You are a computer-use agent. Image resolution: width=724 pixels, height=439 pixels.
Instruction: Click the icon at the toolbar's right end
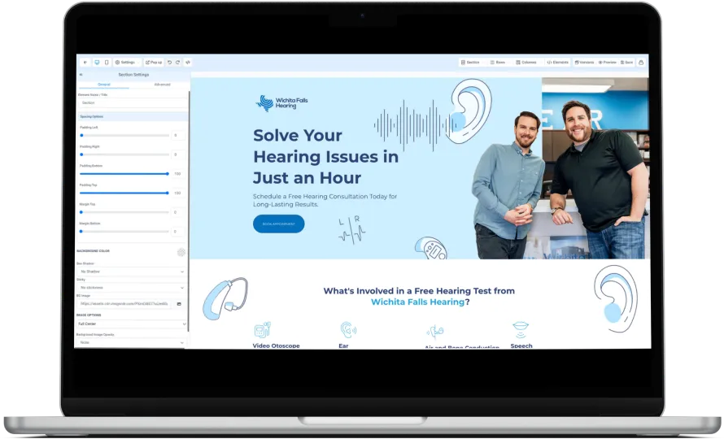641,63
